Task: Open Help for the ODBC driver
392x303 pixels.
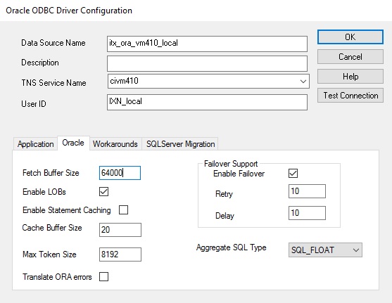Action: tap(350, 76)
